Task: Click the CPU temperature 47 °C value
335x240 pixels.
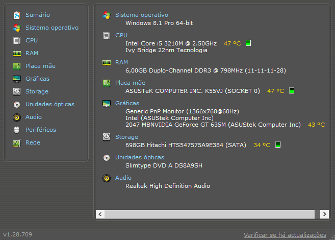Action: click(x=232, y=43)
